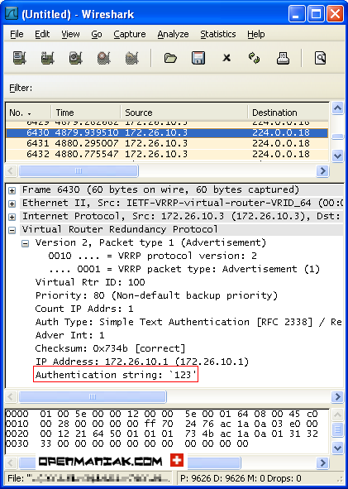Viewport: 348px width, 489px height.
Task: Open the Statistics menu
Action: tap(218, 34)
